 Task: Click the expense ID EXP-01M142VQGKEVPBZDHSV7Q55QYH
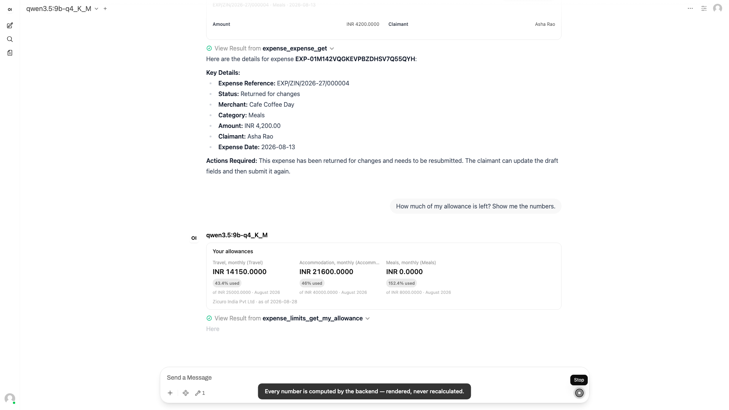[355, 59]
